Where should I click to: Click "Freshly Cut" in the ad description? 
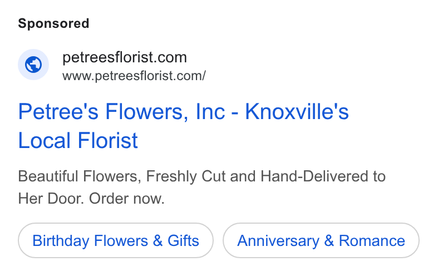tap(185, 176)
